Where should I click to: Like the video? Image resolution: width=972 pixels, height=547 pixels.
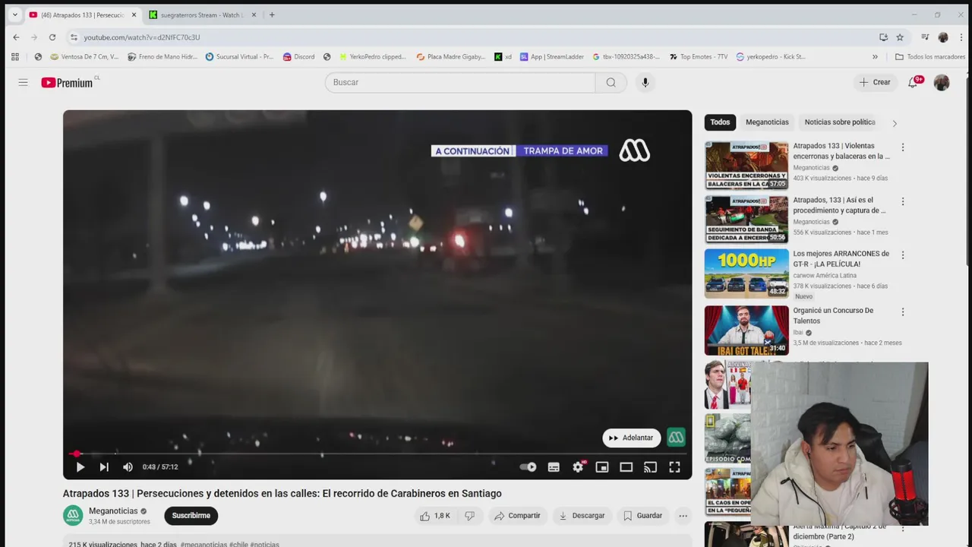tap(435, 516)
